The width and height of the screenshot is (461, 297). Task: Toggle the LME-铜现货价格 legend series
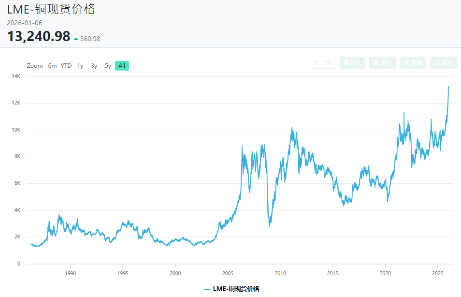(x=236, y=289)
